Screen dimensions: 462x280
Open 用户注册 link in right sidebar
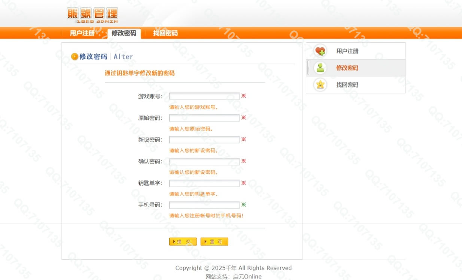pyautogui.click(x=347, y=51)
